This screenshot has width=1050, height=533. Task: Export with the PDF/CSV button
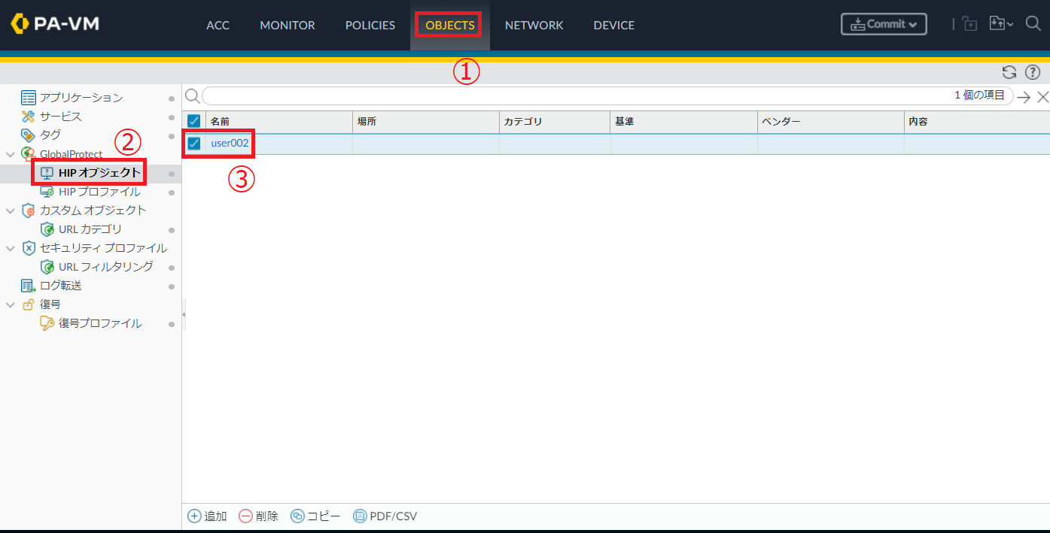click(x=385, y=516)
